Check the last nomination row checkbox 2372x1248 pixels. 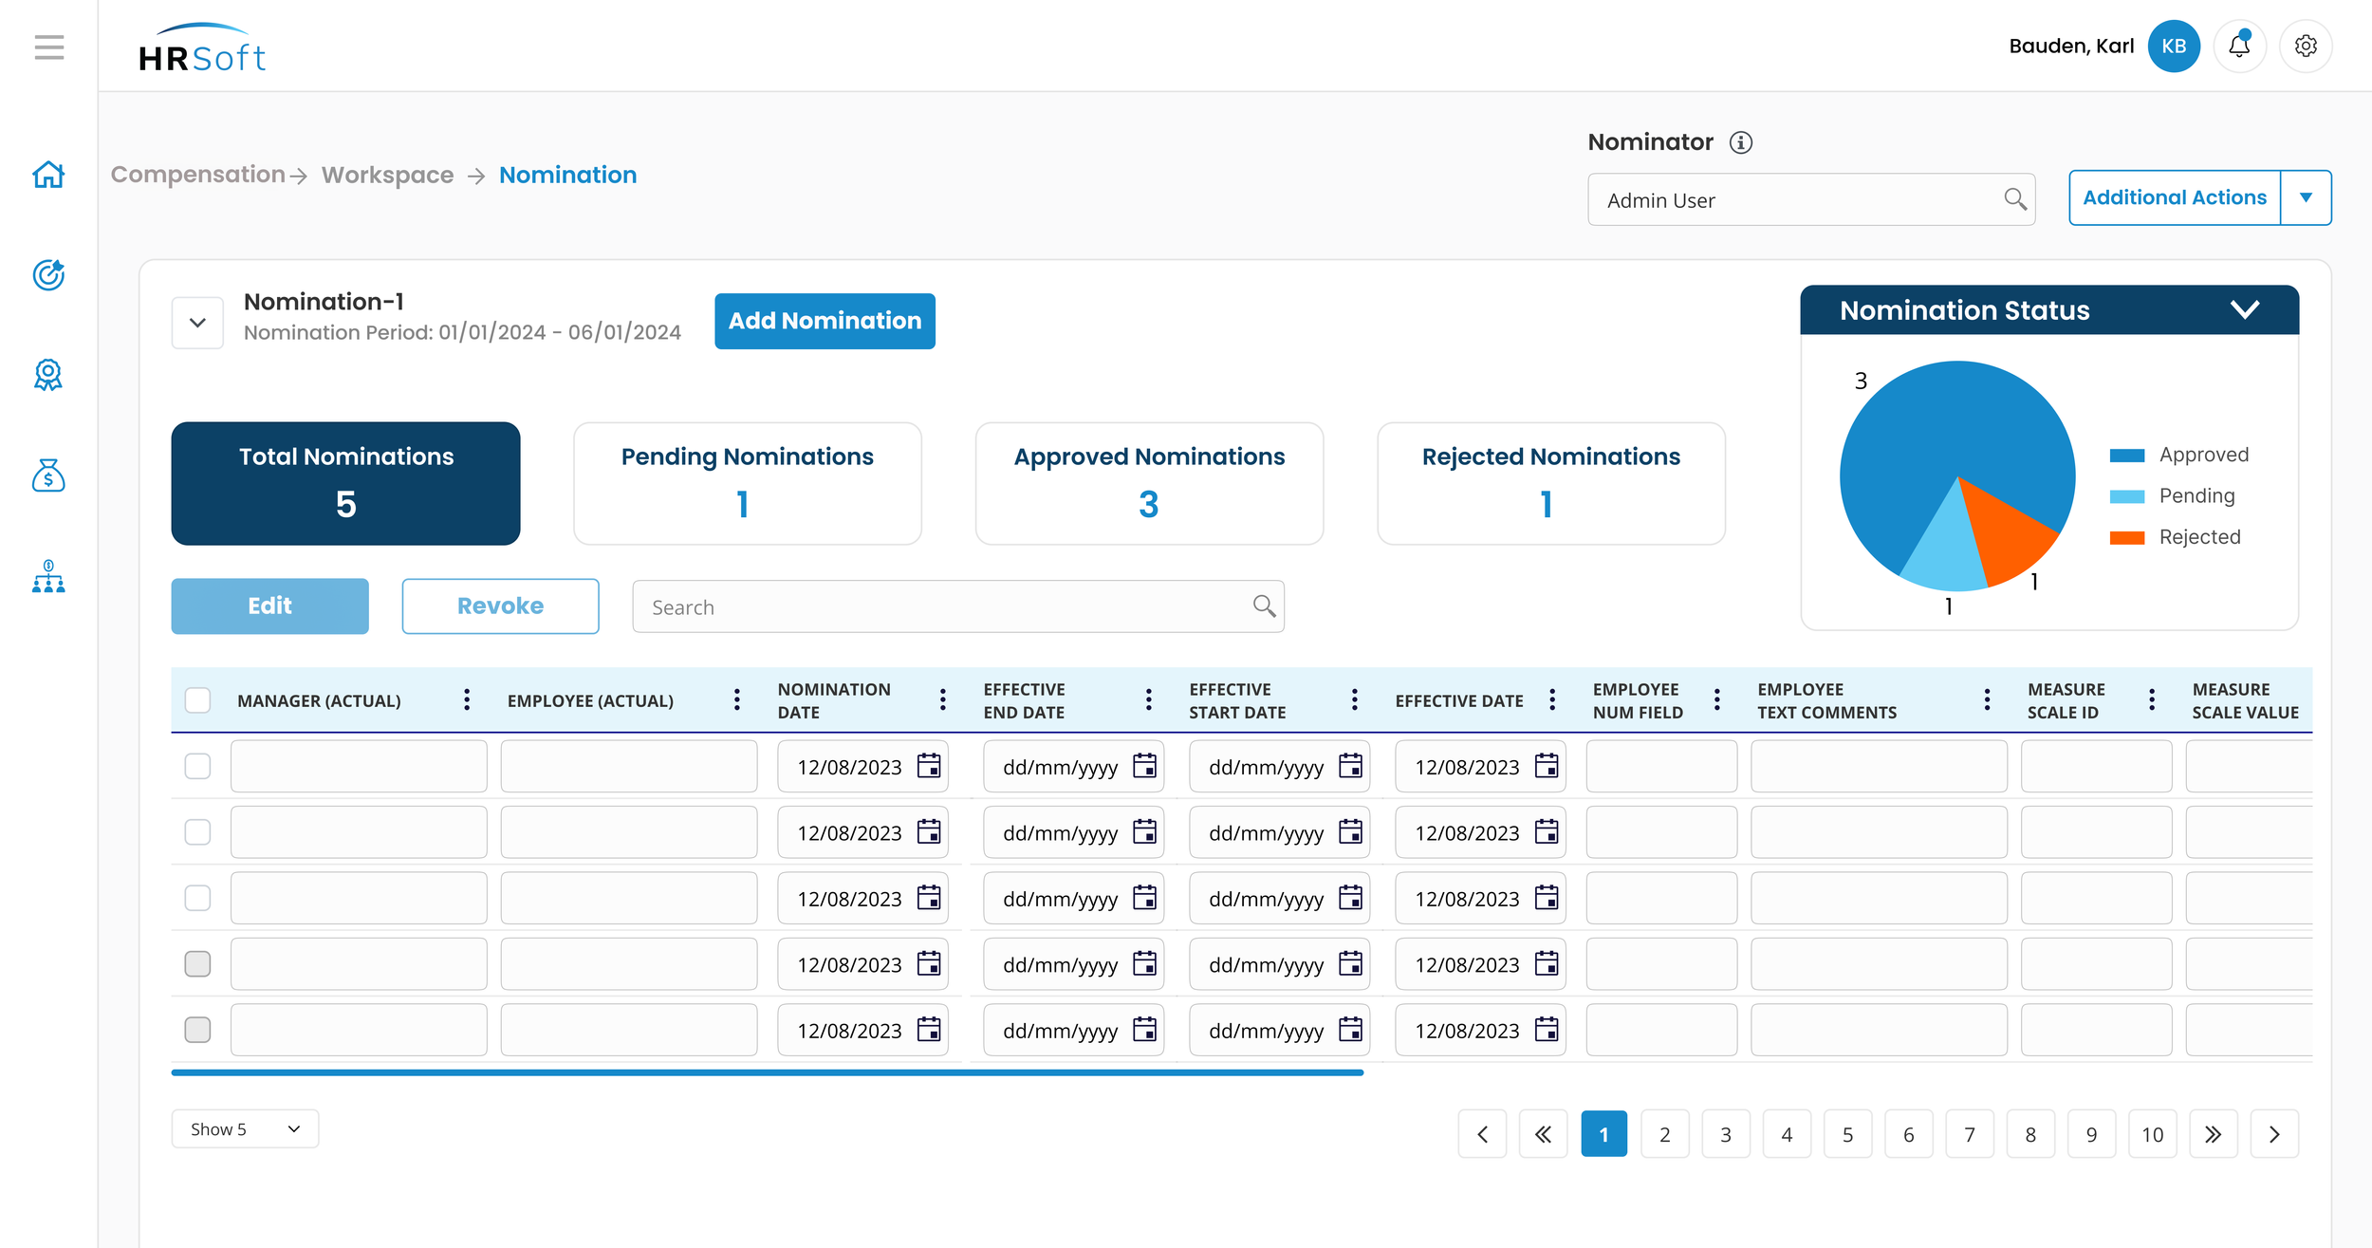(x=197, y=1030)
